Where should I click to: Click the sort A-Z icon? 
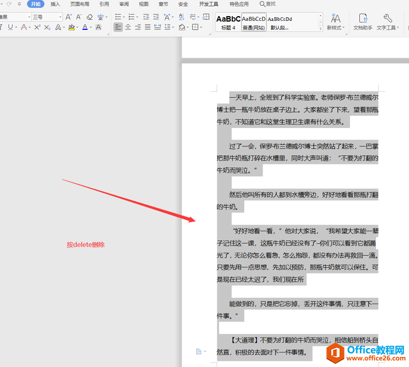[x=181, y=17]
